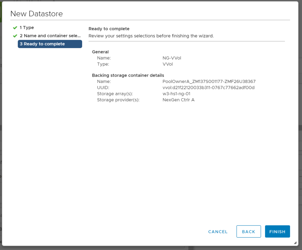Click the "Backing storage container details" heading
This screenshot has height=250, width=302.
[x=128, y=75]
